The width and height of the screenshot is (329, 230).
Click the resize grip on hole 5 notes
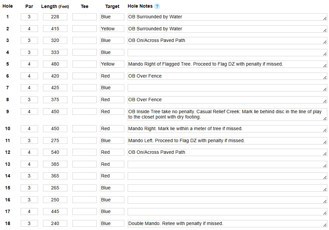pos(325,66)
